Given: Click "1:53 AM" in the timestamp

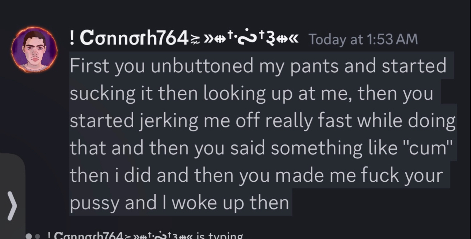Looking at the screenshot, I should (393, 39).
